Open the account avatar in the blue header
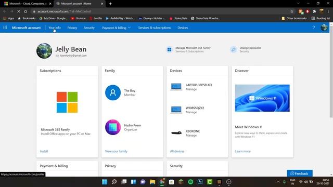Viewport: 333px width, 187px height. click(x=324, y=28)
